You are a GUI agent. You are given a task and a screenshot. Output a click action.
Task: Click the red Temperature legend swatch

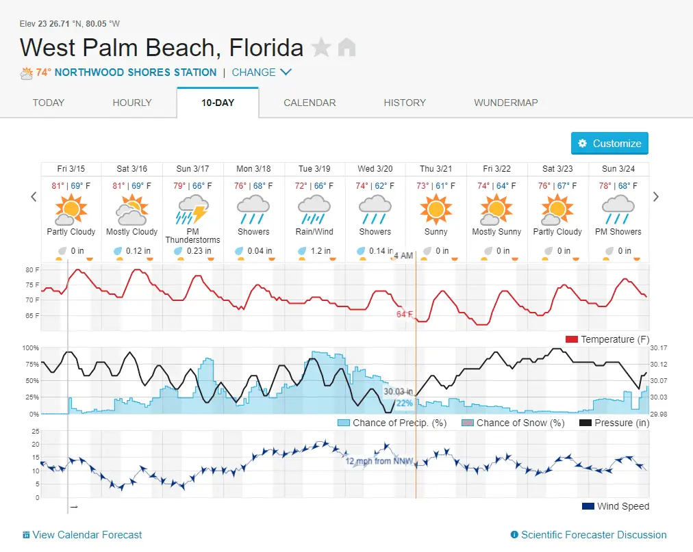click(572, 340)
